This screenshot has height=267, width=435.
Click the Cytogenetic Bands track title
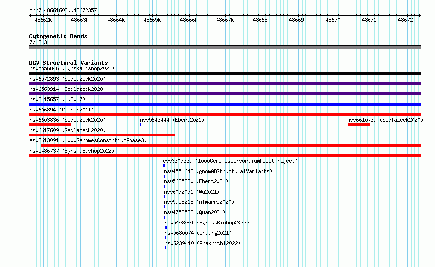(58, 36)
